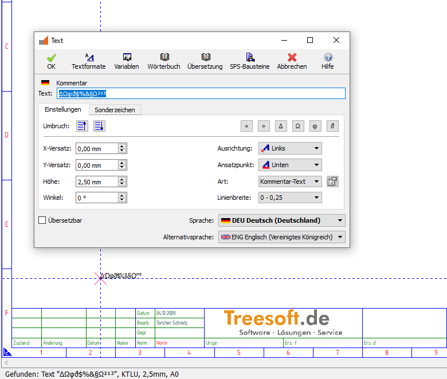Enable the Übersetzbar checkbox
This screenshot has width=447, height=379.
tap(42, 220)
